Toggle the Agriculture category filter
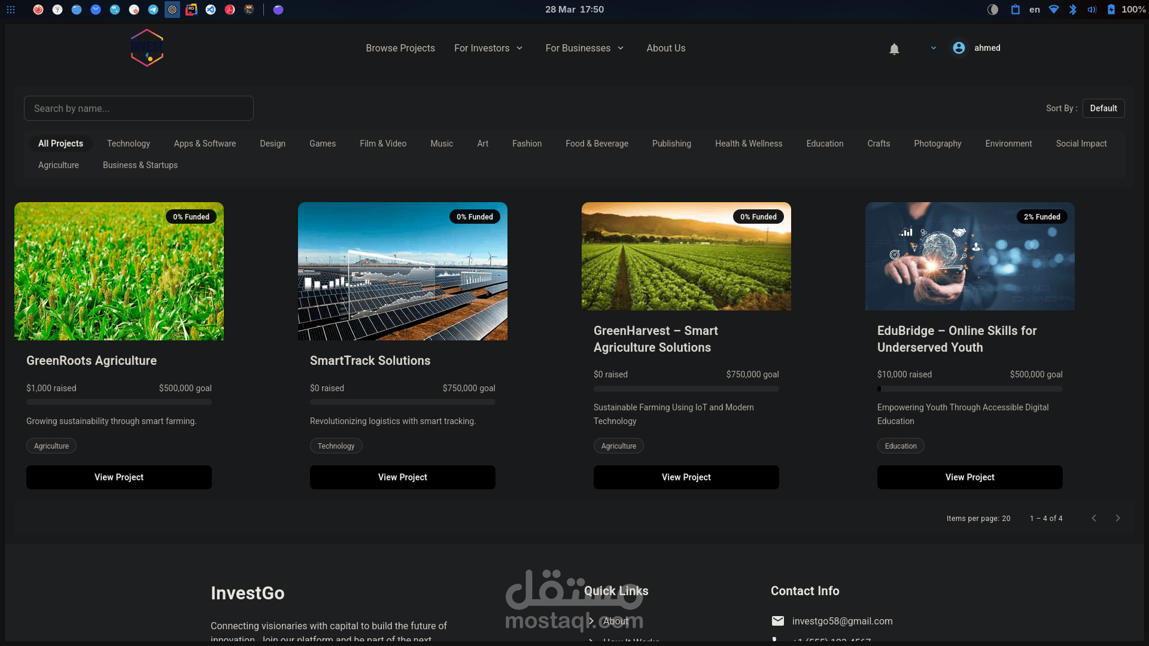The image size is (1149, 646). click(x=58, y=165)
